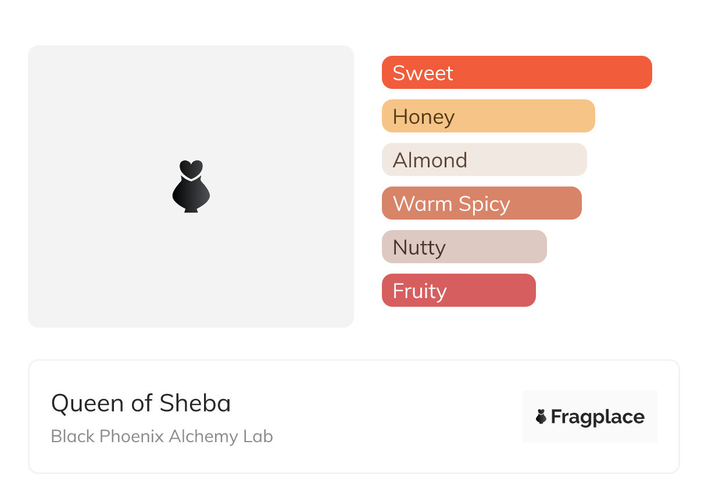The height and width of the screenshot is (502, 708).
Task: Click the "Warm Spicy" label text
Action: pyautogui.click(x=452, y=204)
